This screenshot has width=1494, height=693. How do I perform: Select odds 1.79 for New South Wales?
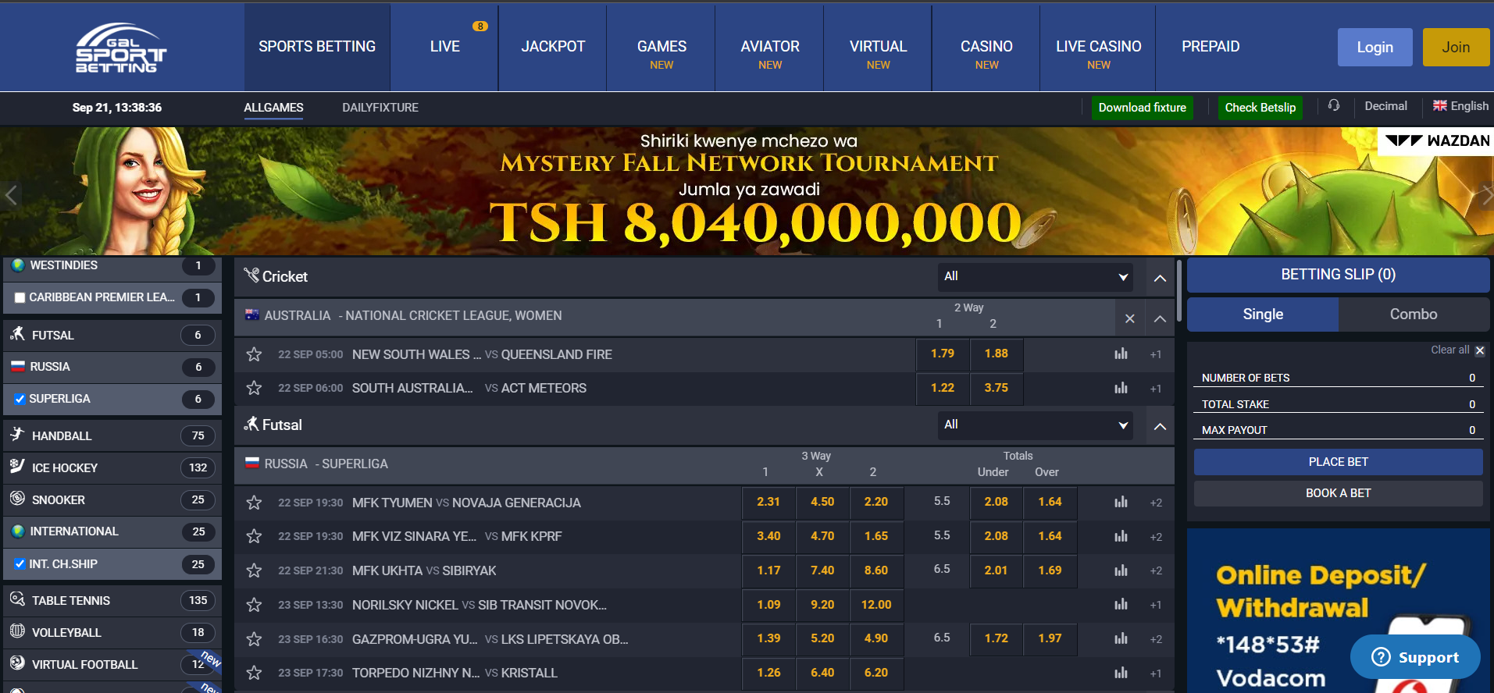(x=943, y=354)
